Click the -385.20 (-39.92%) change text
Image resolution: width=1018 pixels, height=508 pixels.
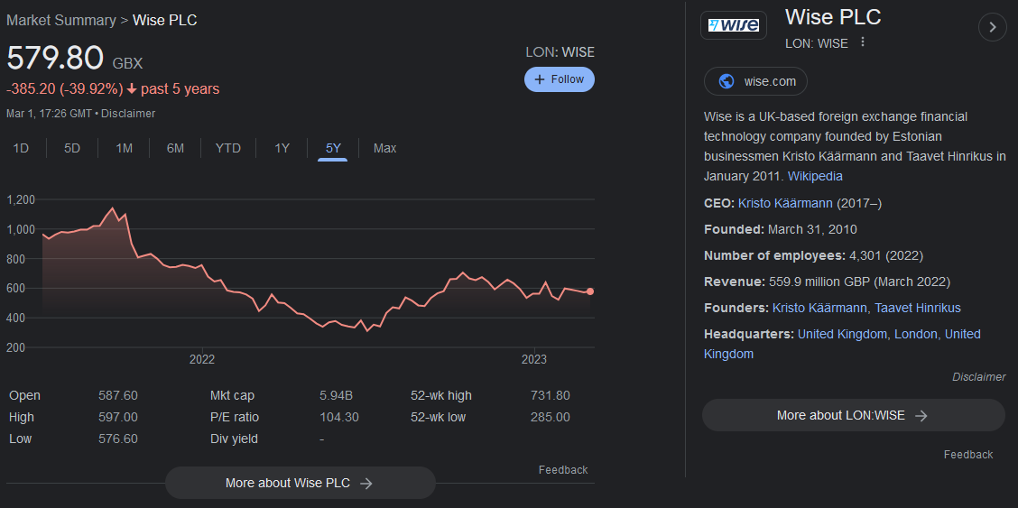pos(65,89)
